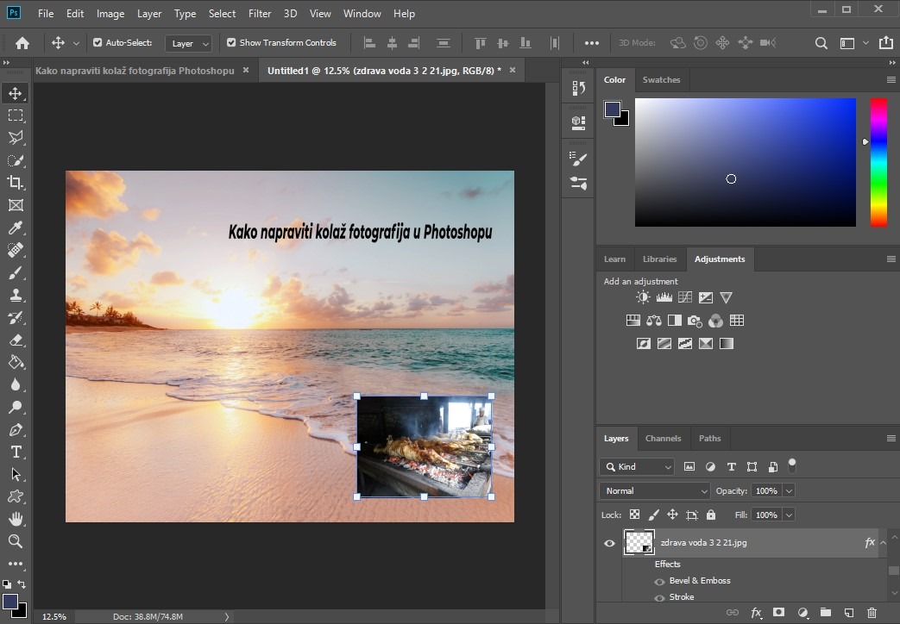This screenshot has width=900, height=624.
Task: Open the Normal blend mode dropdown
Action: [x=654, y=490]
